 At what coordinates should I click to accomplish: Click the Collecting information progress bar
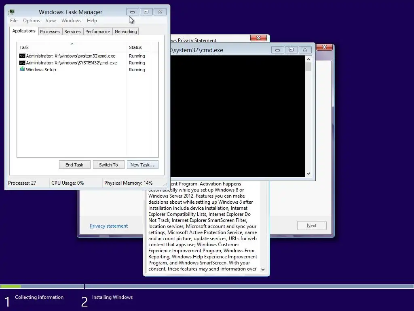pyautogui.click(x=42, y=286)
